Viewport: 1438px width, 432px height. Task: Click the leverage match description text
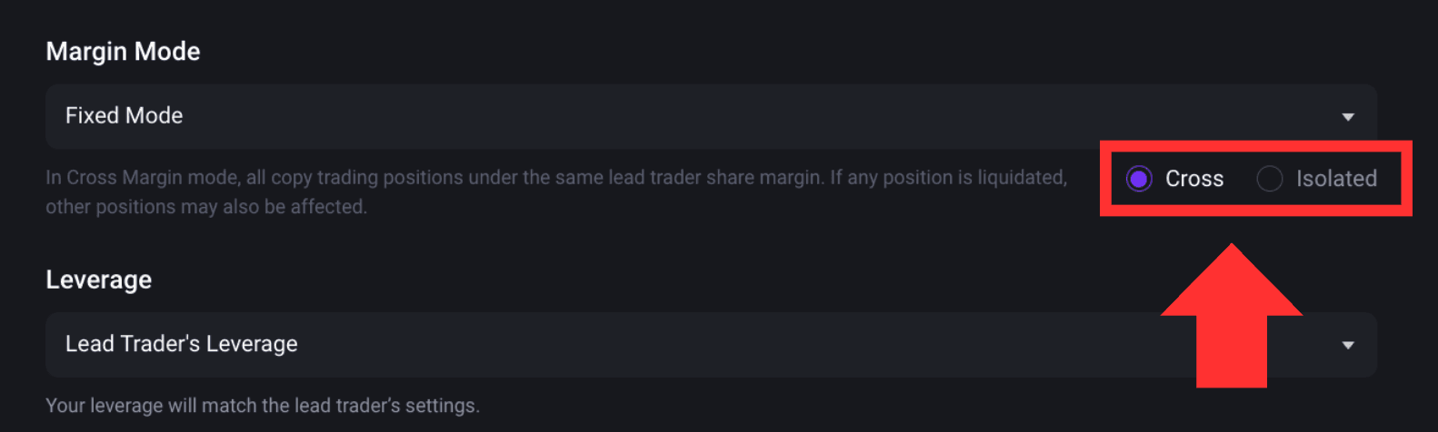[x=263, y=406]
